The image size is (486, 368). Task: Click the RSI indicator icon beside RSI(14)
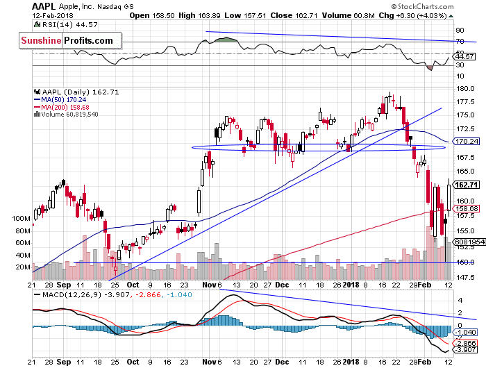pos(37,24)
